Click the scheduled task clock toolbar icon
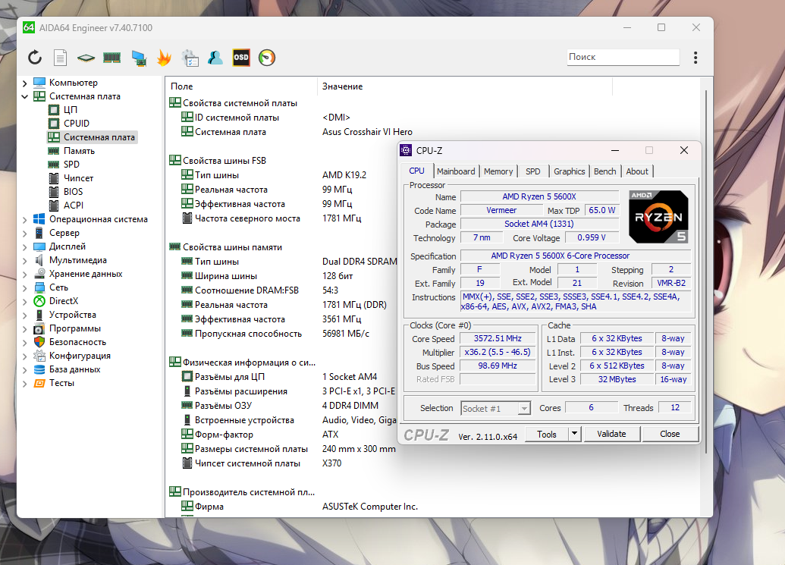Image resolution: width=785 pixels, height=565 pixels. pyautogui.click(x=190, y=58)
